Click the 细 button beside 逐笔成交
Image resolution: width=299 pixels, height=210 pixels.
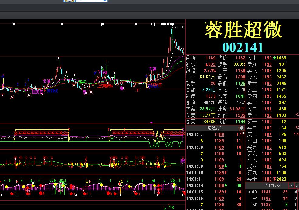click(242, 128)
